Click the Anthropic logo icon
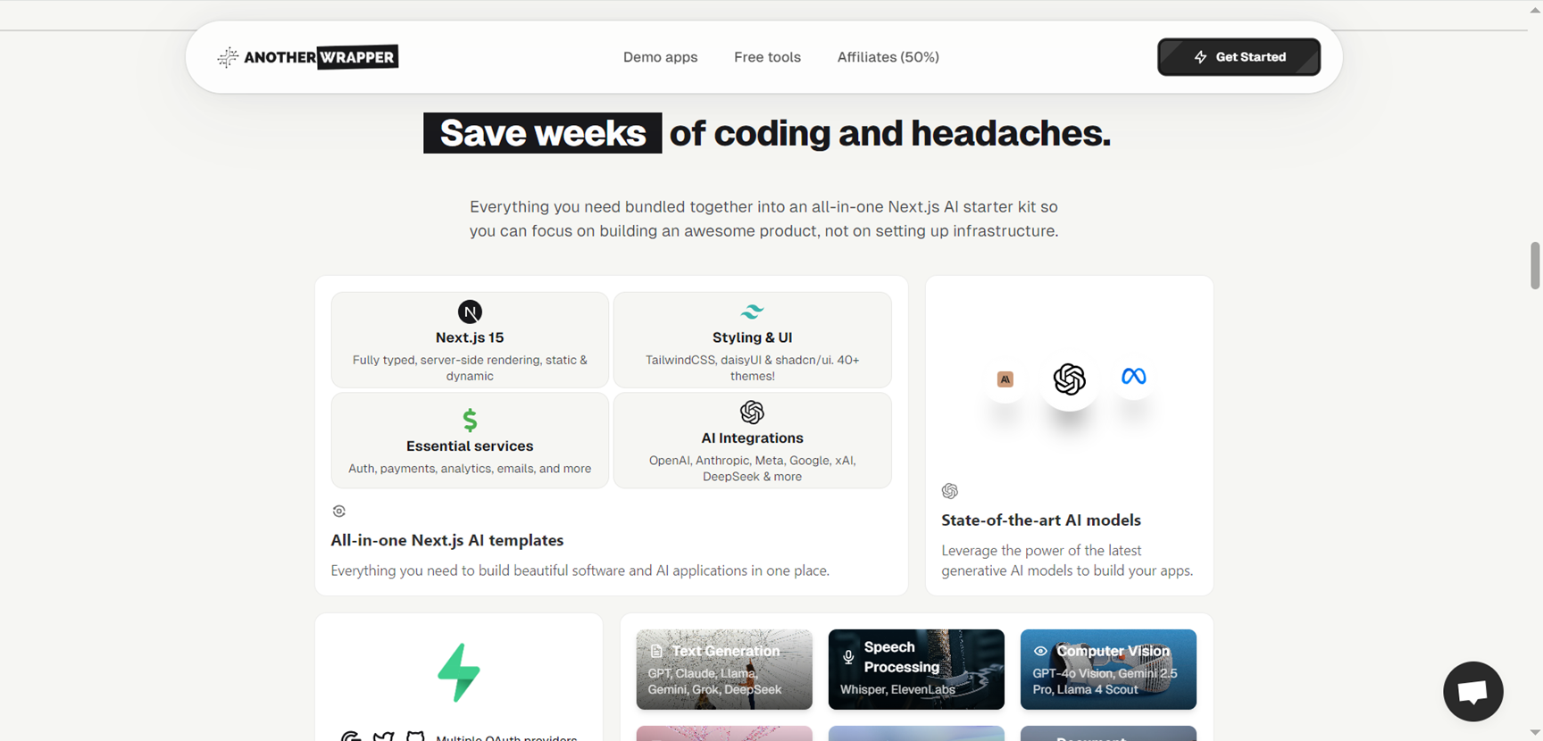Screen dimensions: 1543x741 (1005, 379)
